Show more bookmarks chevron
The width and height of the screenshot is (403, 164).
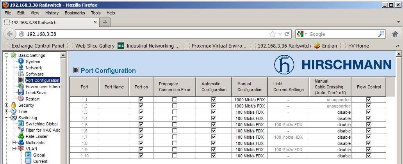click(x=398, y=46)
